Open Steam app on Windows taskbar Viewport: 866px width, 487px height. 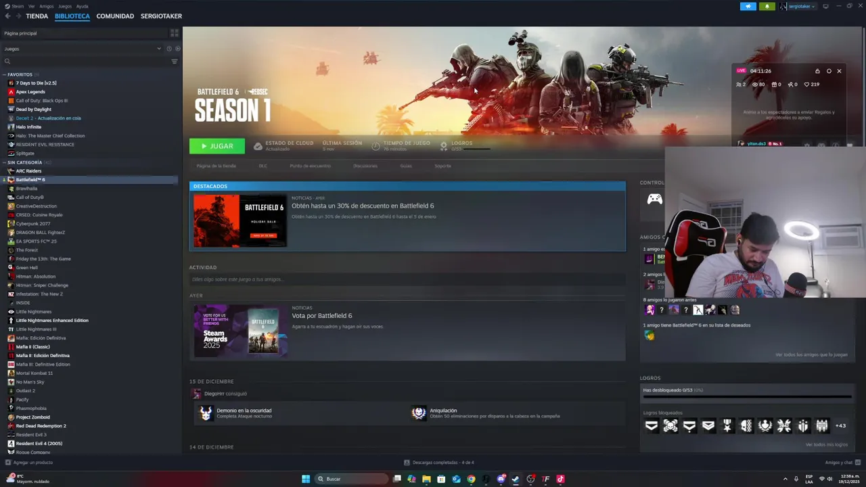tap(516, 479)
